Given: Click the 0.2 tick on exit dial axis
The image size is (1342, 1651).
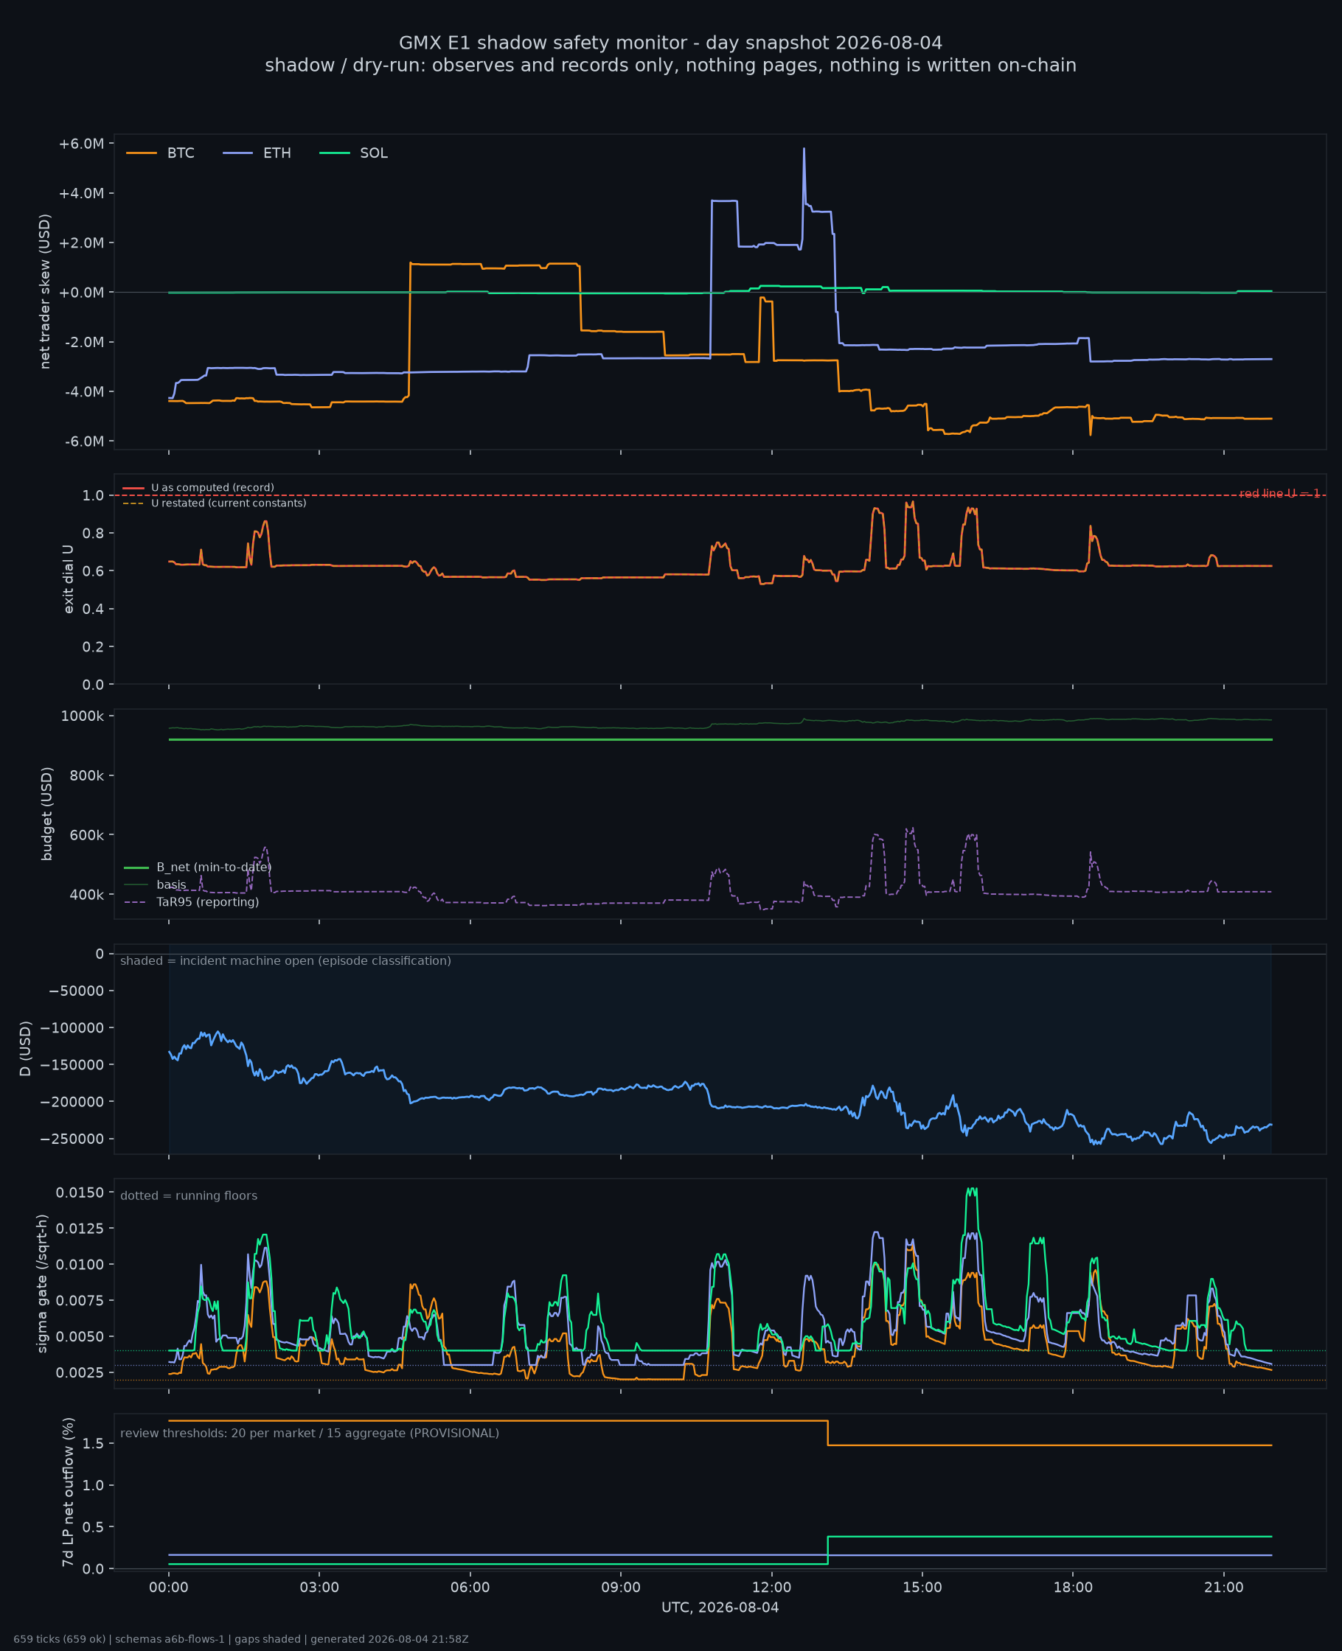Looking at the screenshot, I should pyautogui.click(x=93, y=646).
